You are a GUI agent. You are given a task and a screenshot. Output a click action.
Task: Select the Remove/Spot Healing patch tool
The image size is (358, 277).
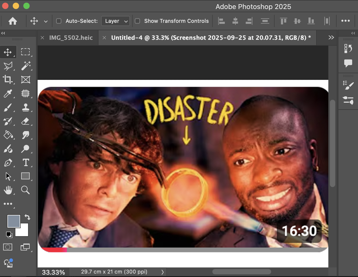pos(25,93)
